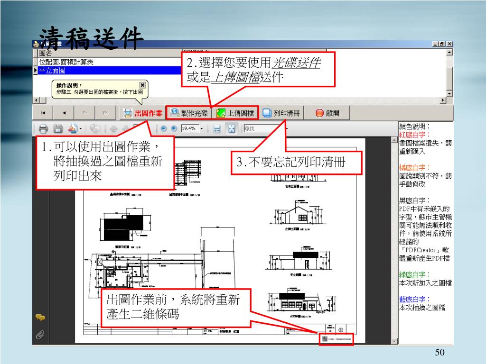Click the 圖名 column header
The height and width of the screenshot is (364, 486).
coord(109,53)
